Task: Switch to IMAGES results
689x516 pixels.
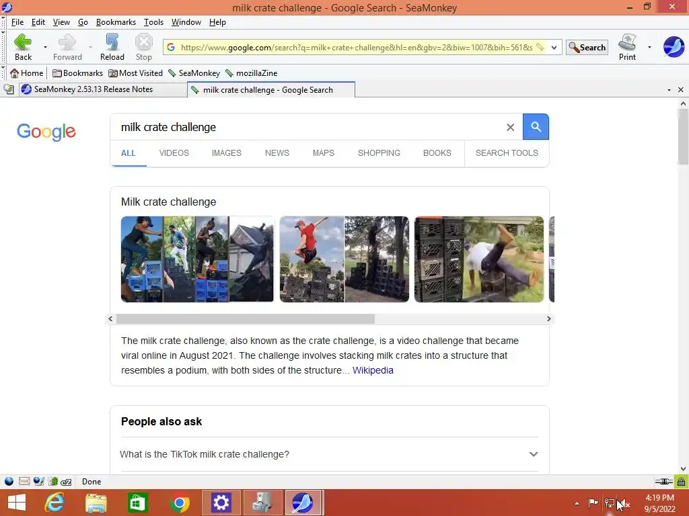Action: pos(226,153)
